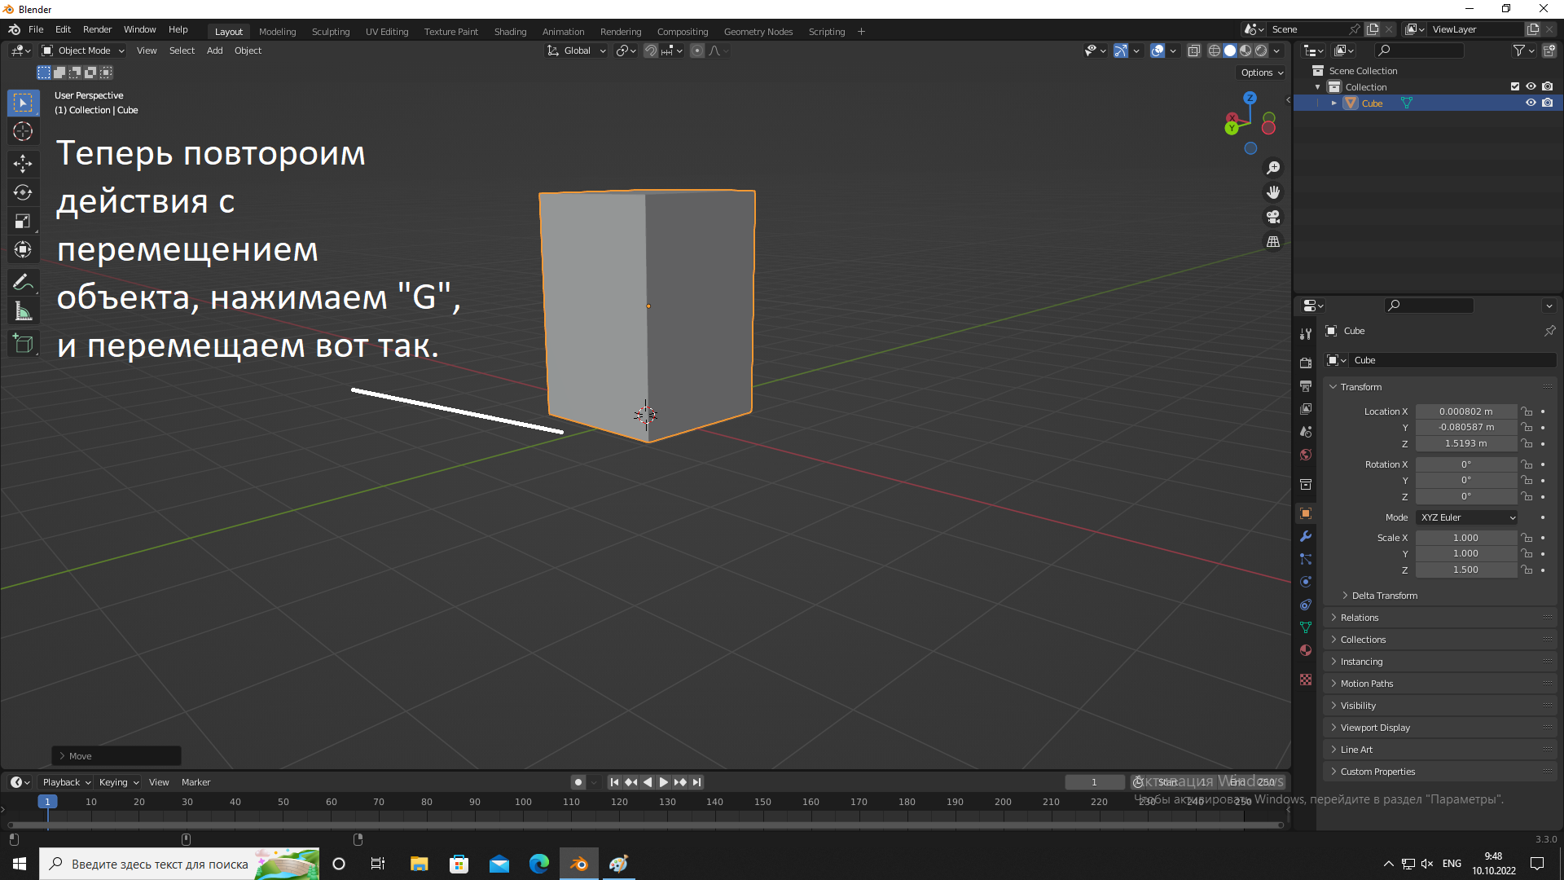Open the XYZ Euler rotation mode dropdown
Viewport: 1564px width, 880px height.
click(1467, 517)
